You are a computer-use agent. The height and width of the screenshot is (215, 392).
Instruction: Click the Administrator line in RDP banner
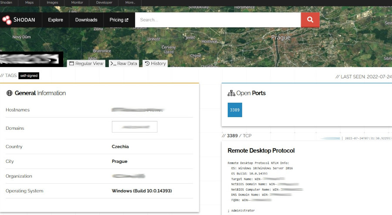pos(241,211)
